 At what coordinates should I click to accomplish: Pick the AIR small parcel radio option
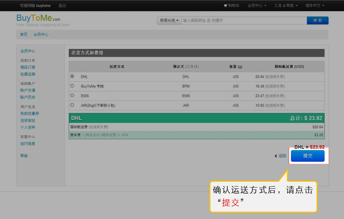pyautogui.click(x=72, y=105)
